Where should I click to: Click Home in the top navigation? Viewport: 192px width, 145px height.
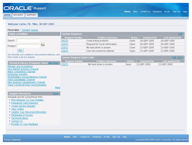(128, 11)
